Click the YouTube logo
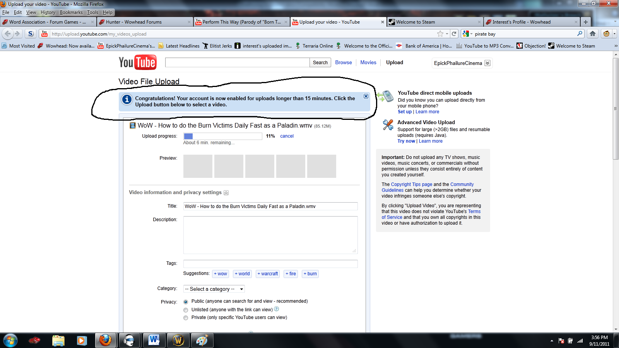619x348 pixels. point(137,62)
